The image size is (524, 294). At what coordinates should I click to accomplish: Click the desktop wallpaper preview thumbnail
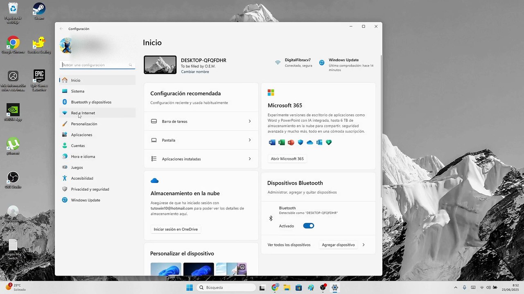point(160,65)
